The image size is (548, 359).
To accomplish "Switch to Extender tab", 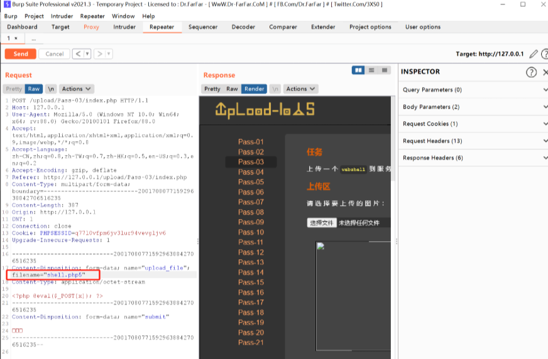I will 323,27.
